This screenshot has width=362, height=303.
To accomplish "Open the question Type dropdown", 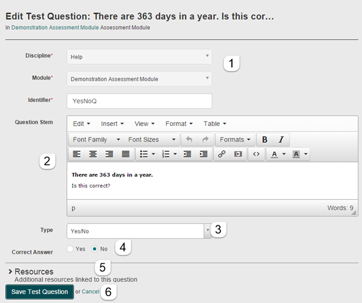I will click(x=139, y=231).
